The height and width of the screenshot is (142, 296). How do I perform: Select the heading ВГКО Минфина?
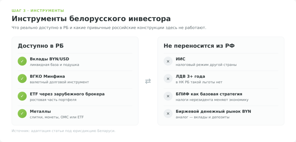coord(47,77)
